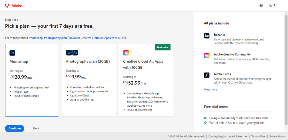This screenshot has width=288, height=140.
Task: Open the Photoshop learn more link
Action: click(36, 38)
